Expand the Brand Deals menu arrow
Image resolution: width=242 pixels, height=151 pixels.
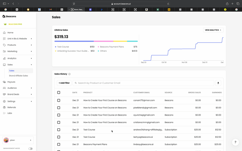31,94
